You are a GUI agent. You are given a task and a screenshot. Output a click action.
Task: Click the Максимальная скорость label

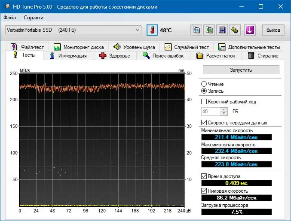(228, 145)
